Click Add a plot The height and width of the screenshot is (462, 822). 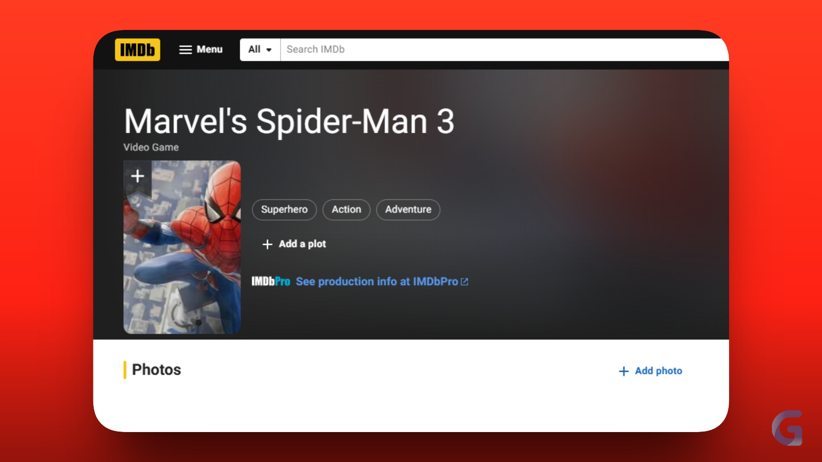click(294, 244)
